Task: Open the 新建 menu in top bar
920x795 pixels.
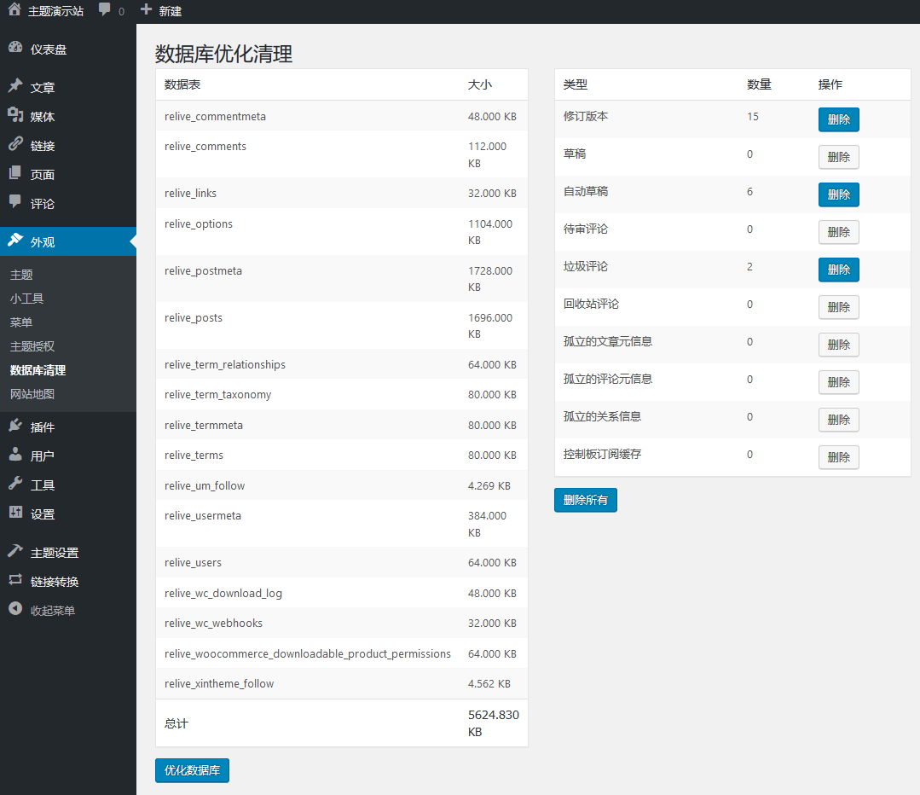Action: pos(161,11)
